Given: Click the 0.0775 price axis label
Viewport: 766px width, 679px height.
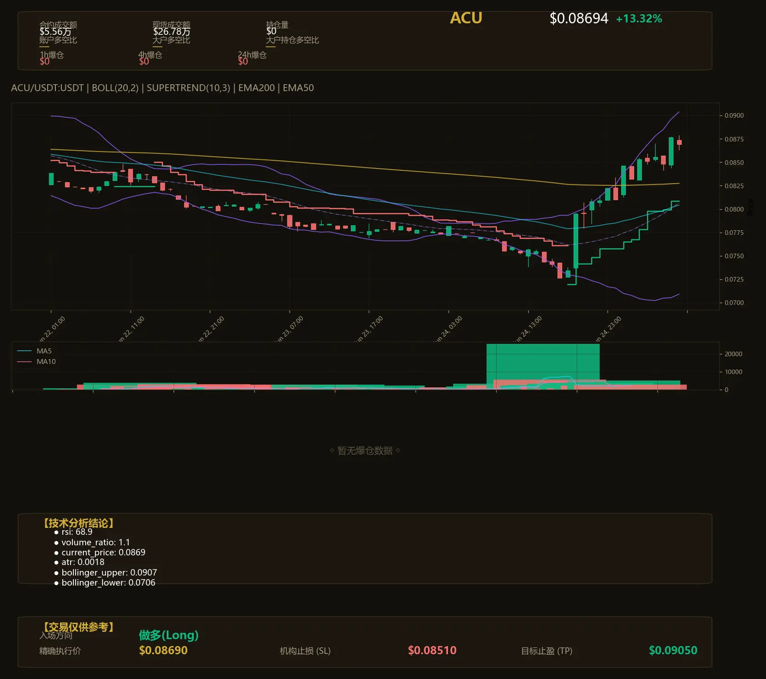Looking at the screenshot, I should (x=734, y=233).
